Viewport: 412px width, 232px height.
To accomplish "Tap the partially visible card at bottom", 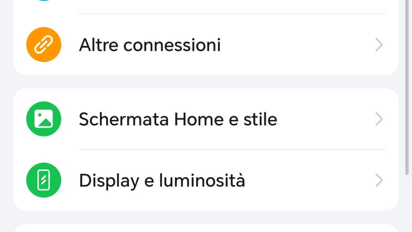I will 206,228.
